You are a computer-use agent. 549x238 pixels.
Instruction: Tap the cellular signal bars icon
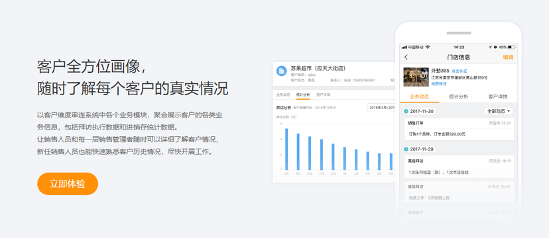click(x=404, y=47)
